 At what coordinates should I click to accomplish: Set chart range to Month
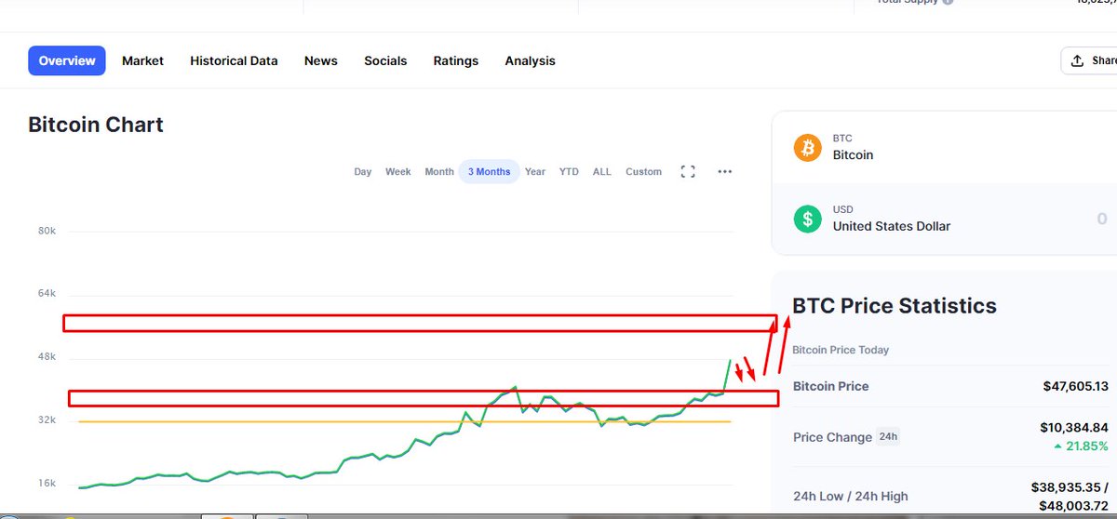pos(439,172)
